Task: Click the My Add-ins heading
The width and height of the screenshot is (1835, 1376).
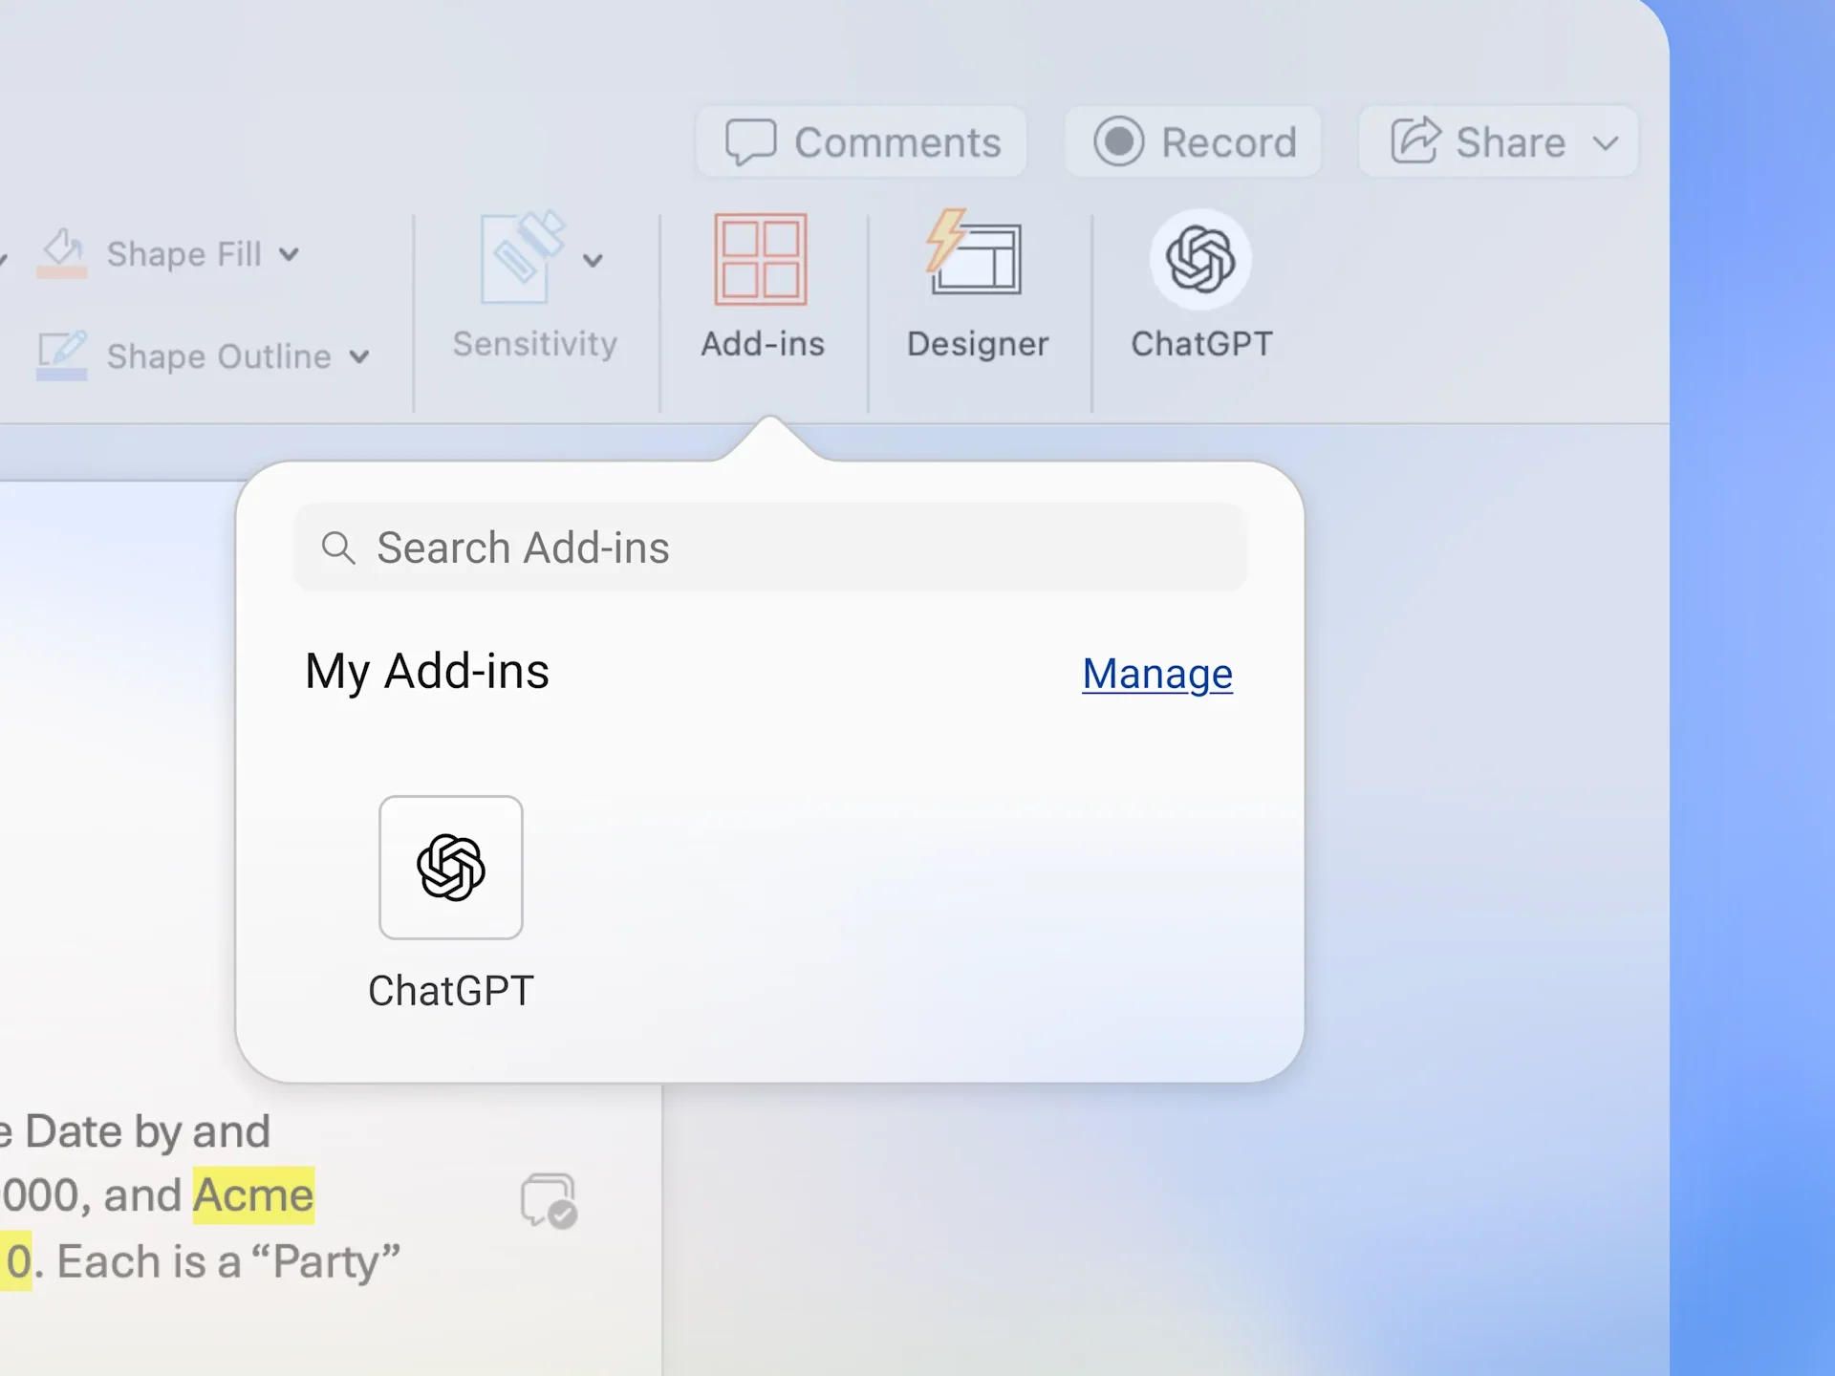Action: click(427, 672)
